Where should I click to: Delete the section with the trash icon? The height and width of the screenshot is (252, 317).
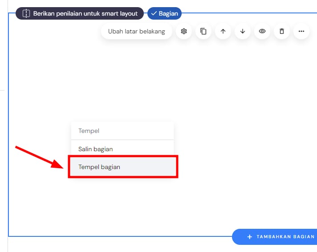[282, 31]
